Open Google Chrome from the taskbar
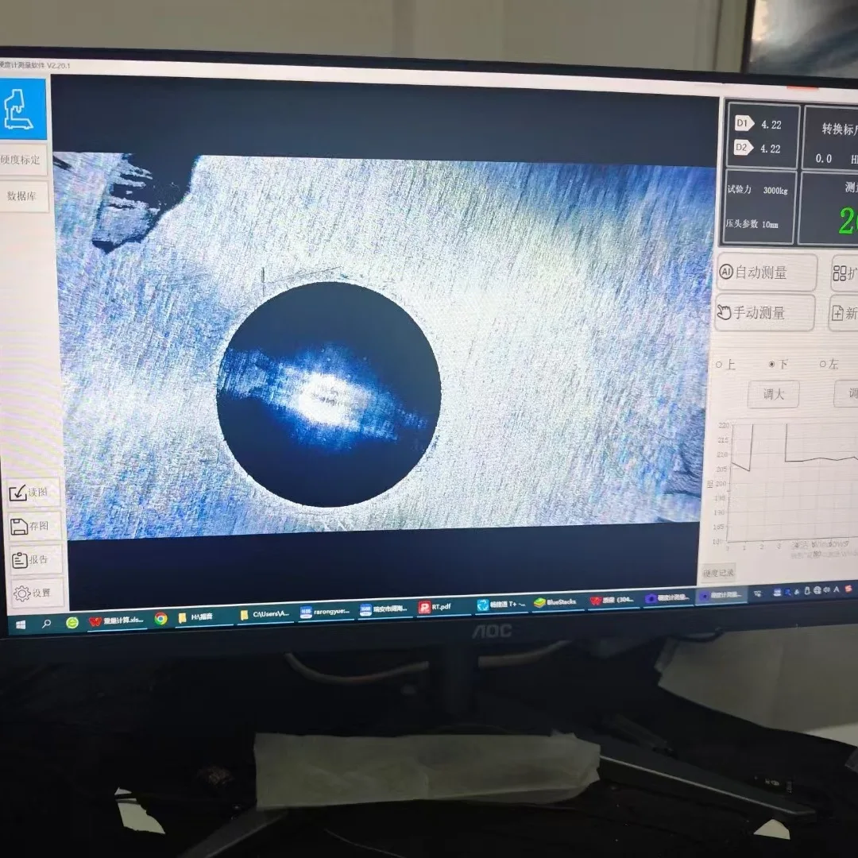 160,618
